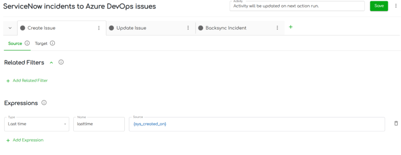401x155 pixels.
Task: Click the Name field containing lasttime
Action: pos(99,124)
